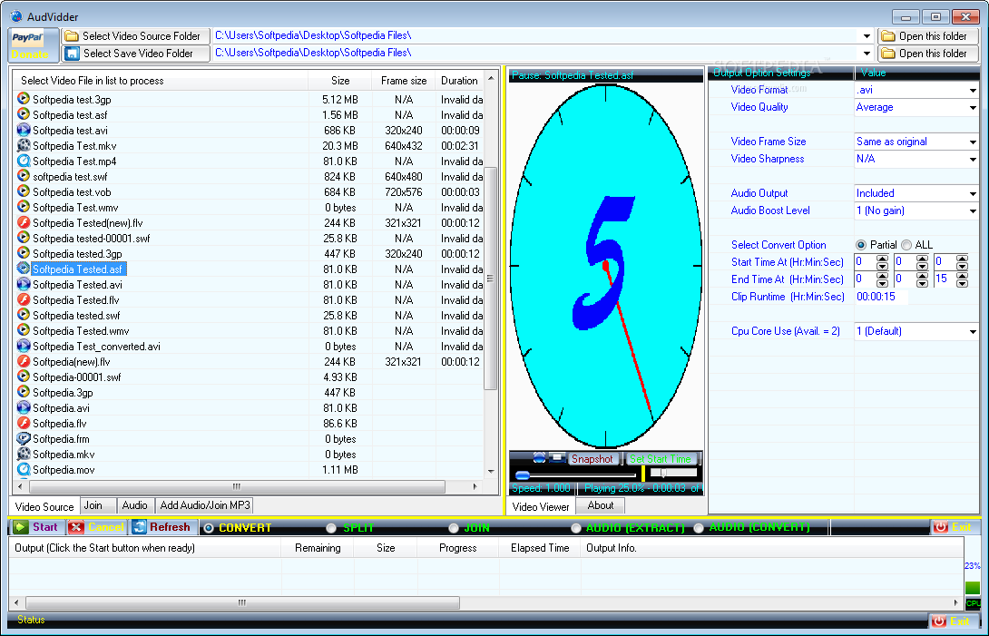
Task: Click the icon beside Softpedia test.vob
Action: 24,191
